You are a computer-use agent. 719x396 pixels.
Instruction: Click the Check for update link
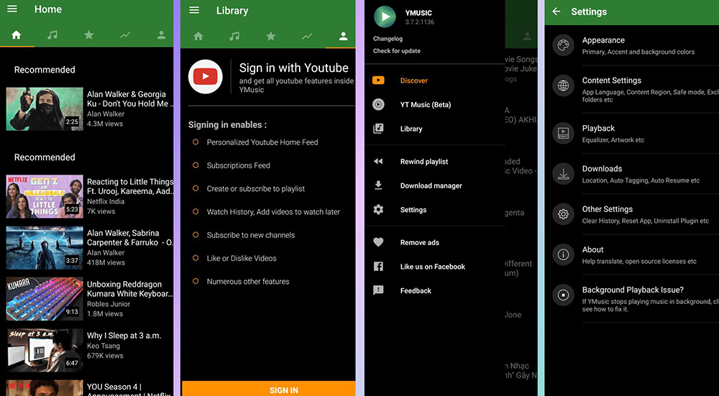[x=397, y=51]
